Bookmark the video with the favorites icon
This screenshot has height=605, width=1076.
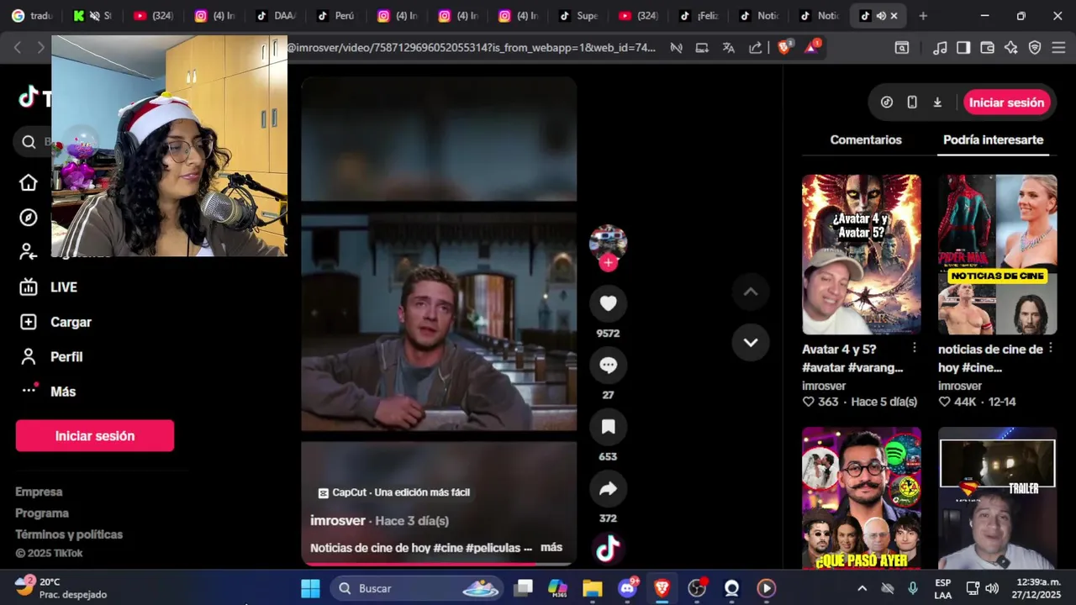coord(608,427)
